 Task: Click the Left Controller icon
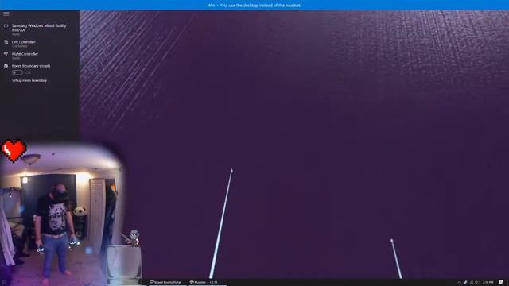tap(6, 42)
